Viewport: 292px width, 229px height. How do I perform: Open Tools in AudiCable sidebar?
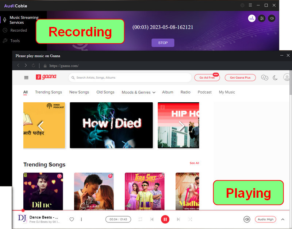tap(15, 41)
